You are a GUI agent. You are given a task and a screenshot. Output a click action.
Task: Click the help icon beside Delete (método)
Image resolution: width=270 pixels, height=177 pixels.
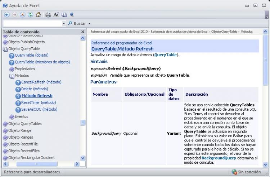18,90
